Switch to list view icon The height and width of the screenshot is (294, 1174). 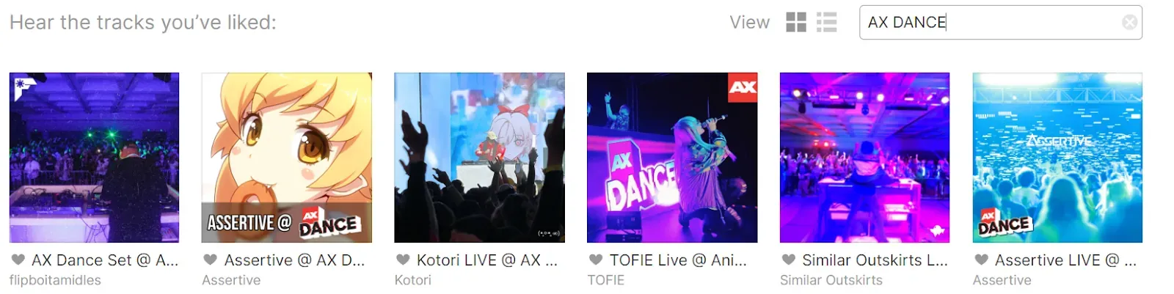[827, 22]
